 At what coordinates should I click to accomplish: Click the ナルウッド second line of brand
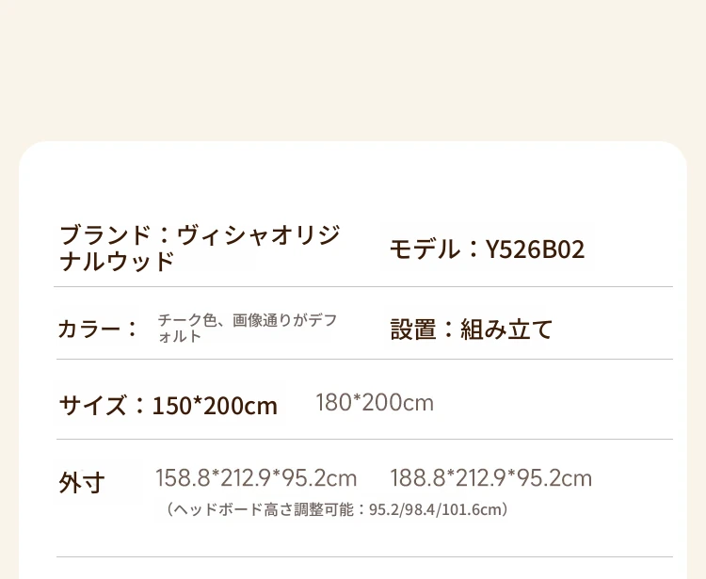click(x=117, y=262)
